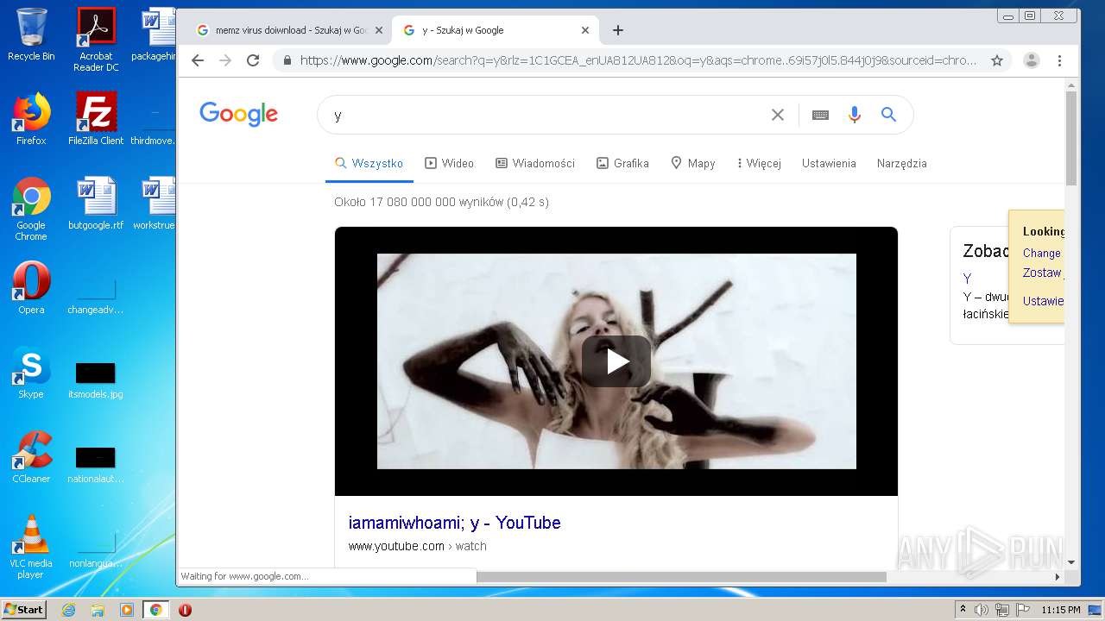The image size is (1105, 621).
Task: Select butgoogle.rtf document
Action: (x=96, y=204)
